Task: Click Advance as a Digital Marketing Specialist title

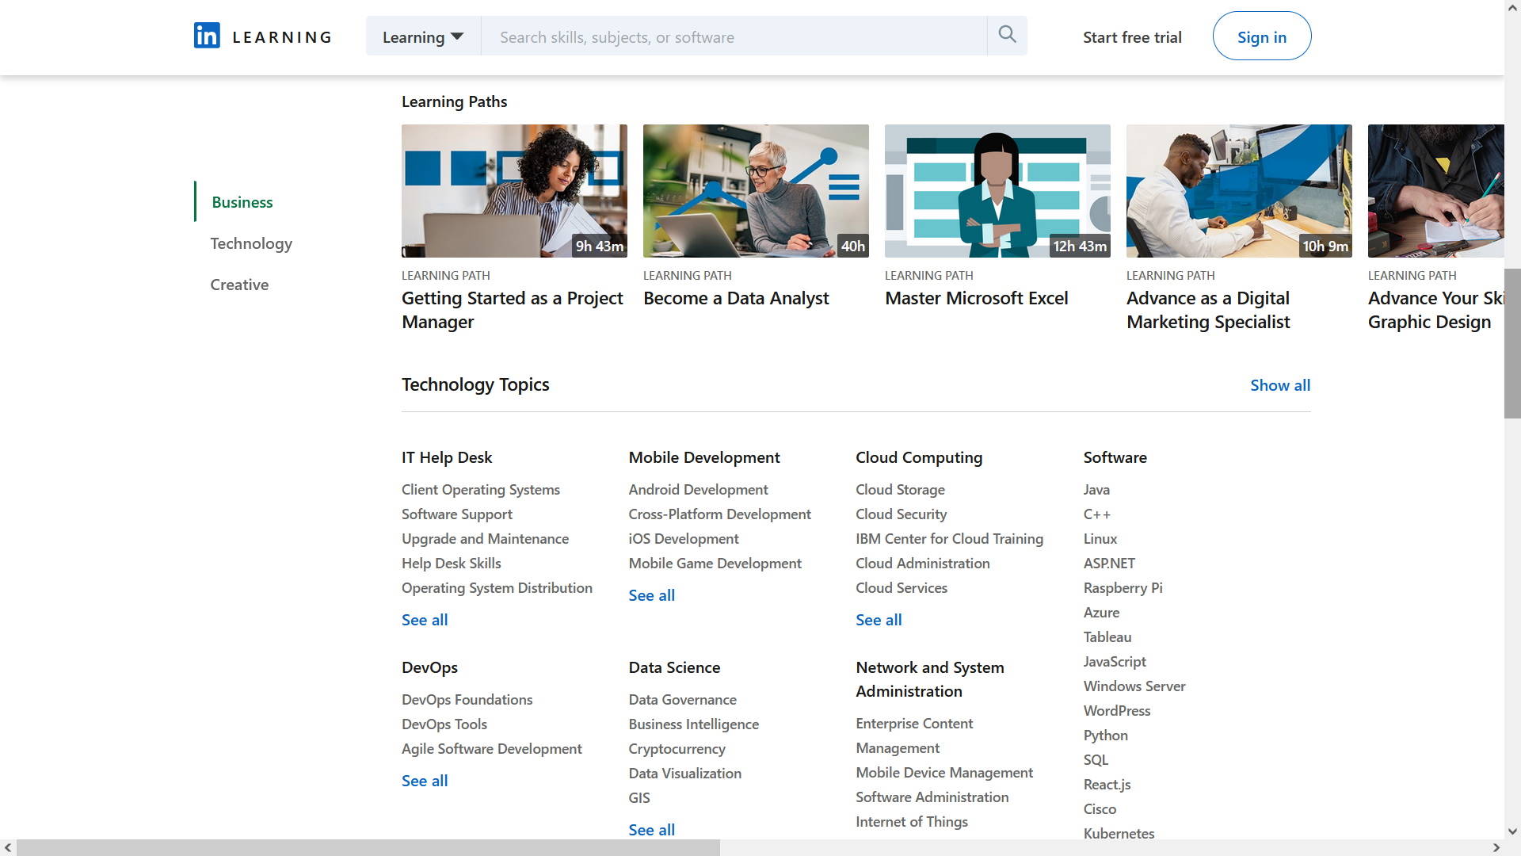Action: click(x=1208, y=310)
